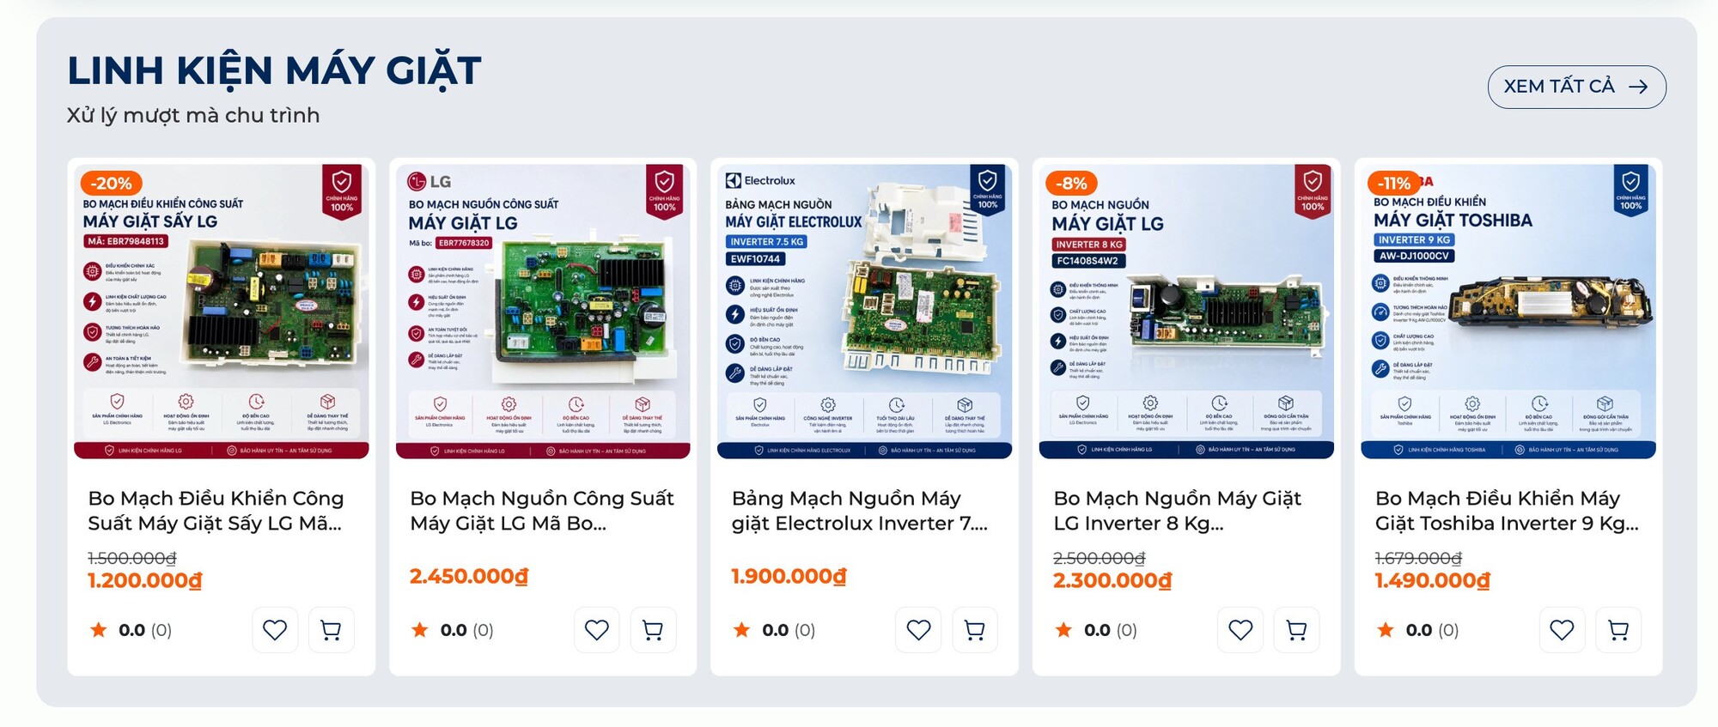
Task: Click the price 1.490.000đ
Action: click(1433, 581)
